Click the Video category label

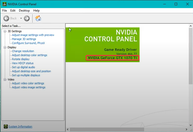(x=11, y=80)
